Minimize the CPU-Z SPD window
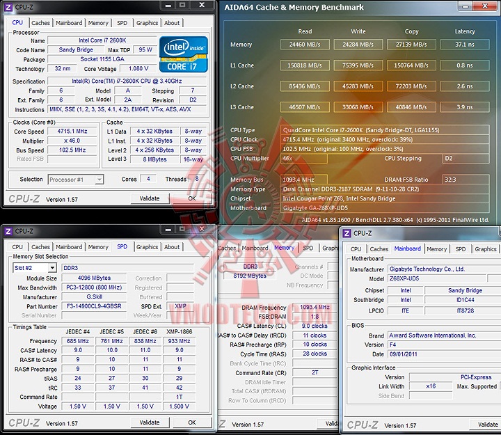The image size is (501, 435). coord(168,229)
